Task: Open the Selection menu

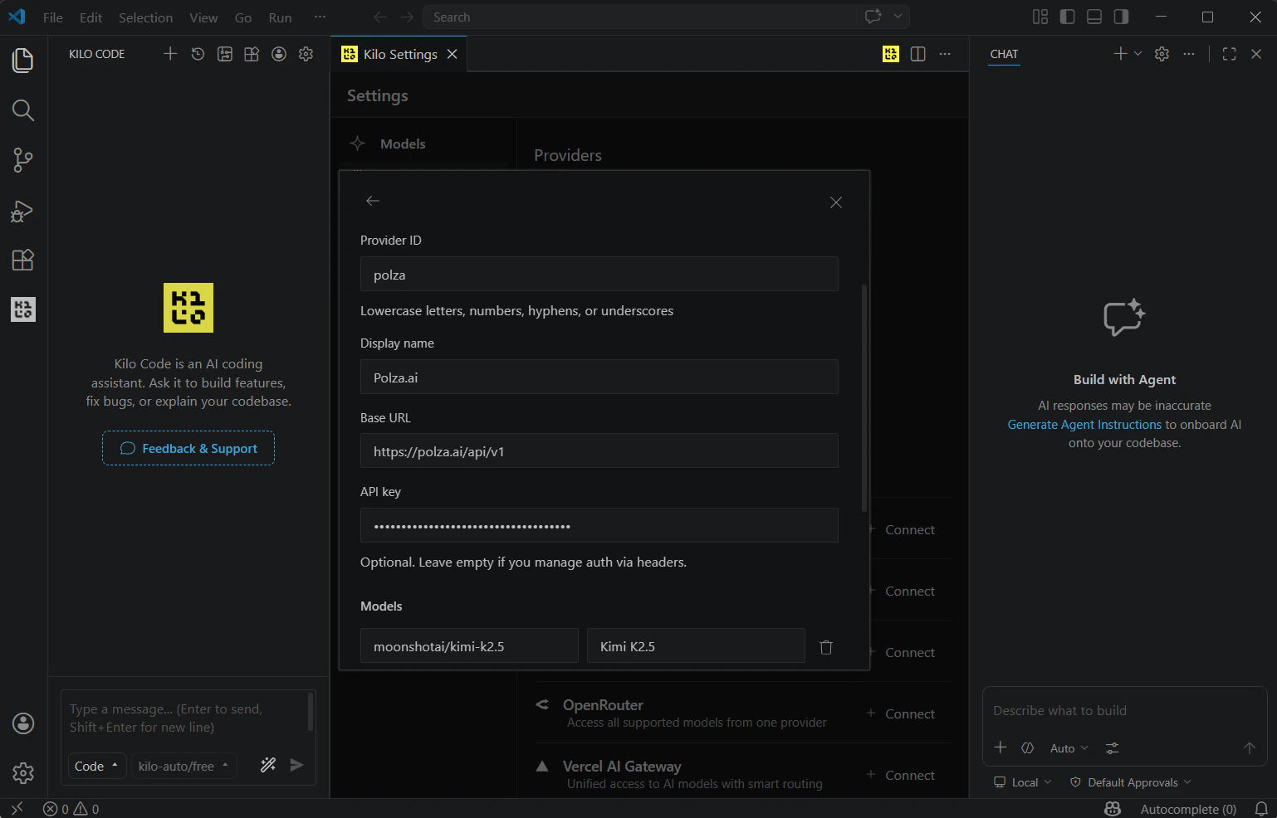Action: click(x=146, y=17)
